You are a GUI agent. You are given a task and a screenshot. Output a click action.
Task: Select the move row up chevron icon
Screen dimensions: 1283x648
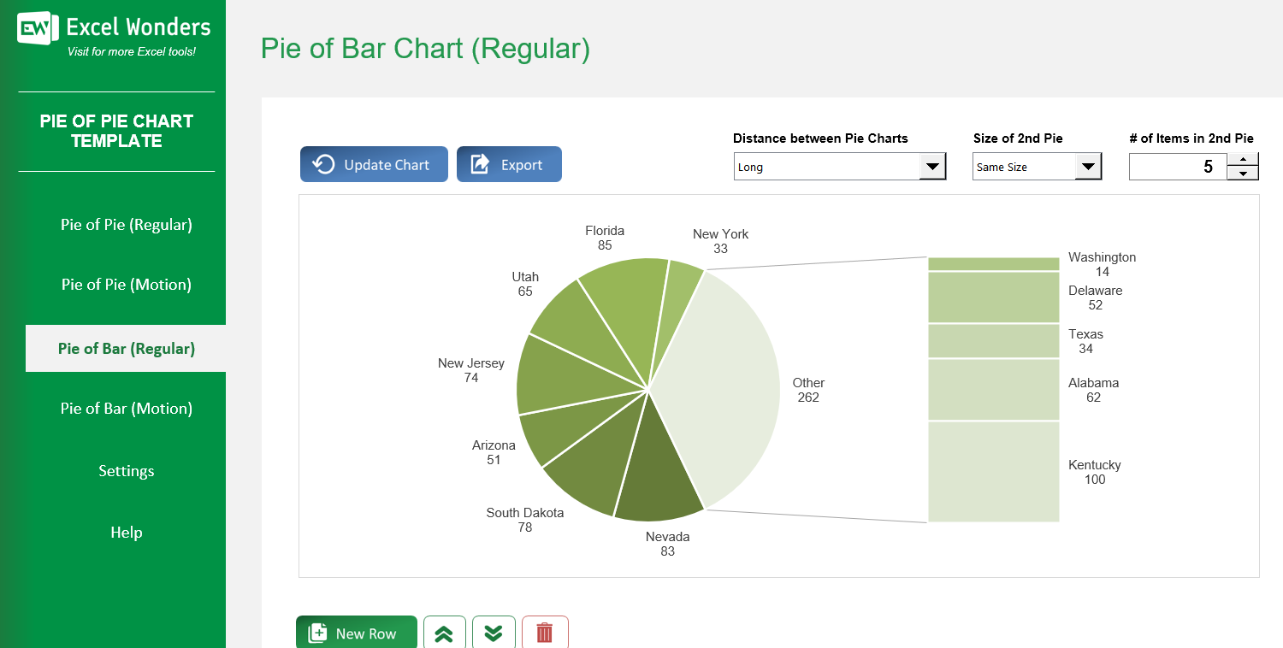444,633
